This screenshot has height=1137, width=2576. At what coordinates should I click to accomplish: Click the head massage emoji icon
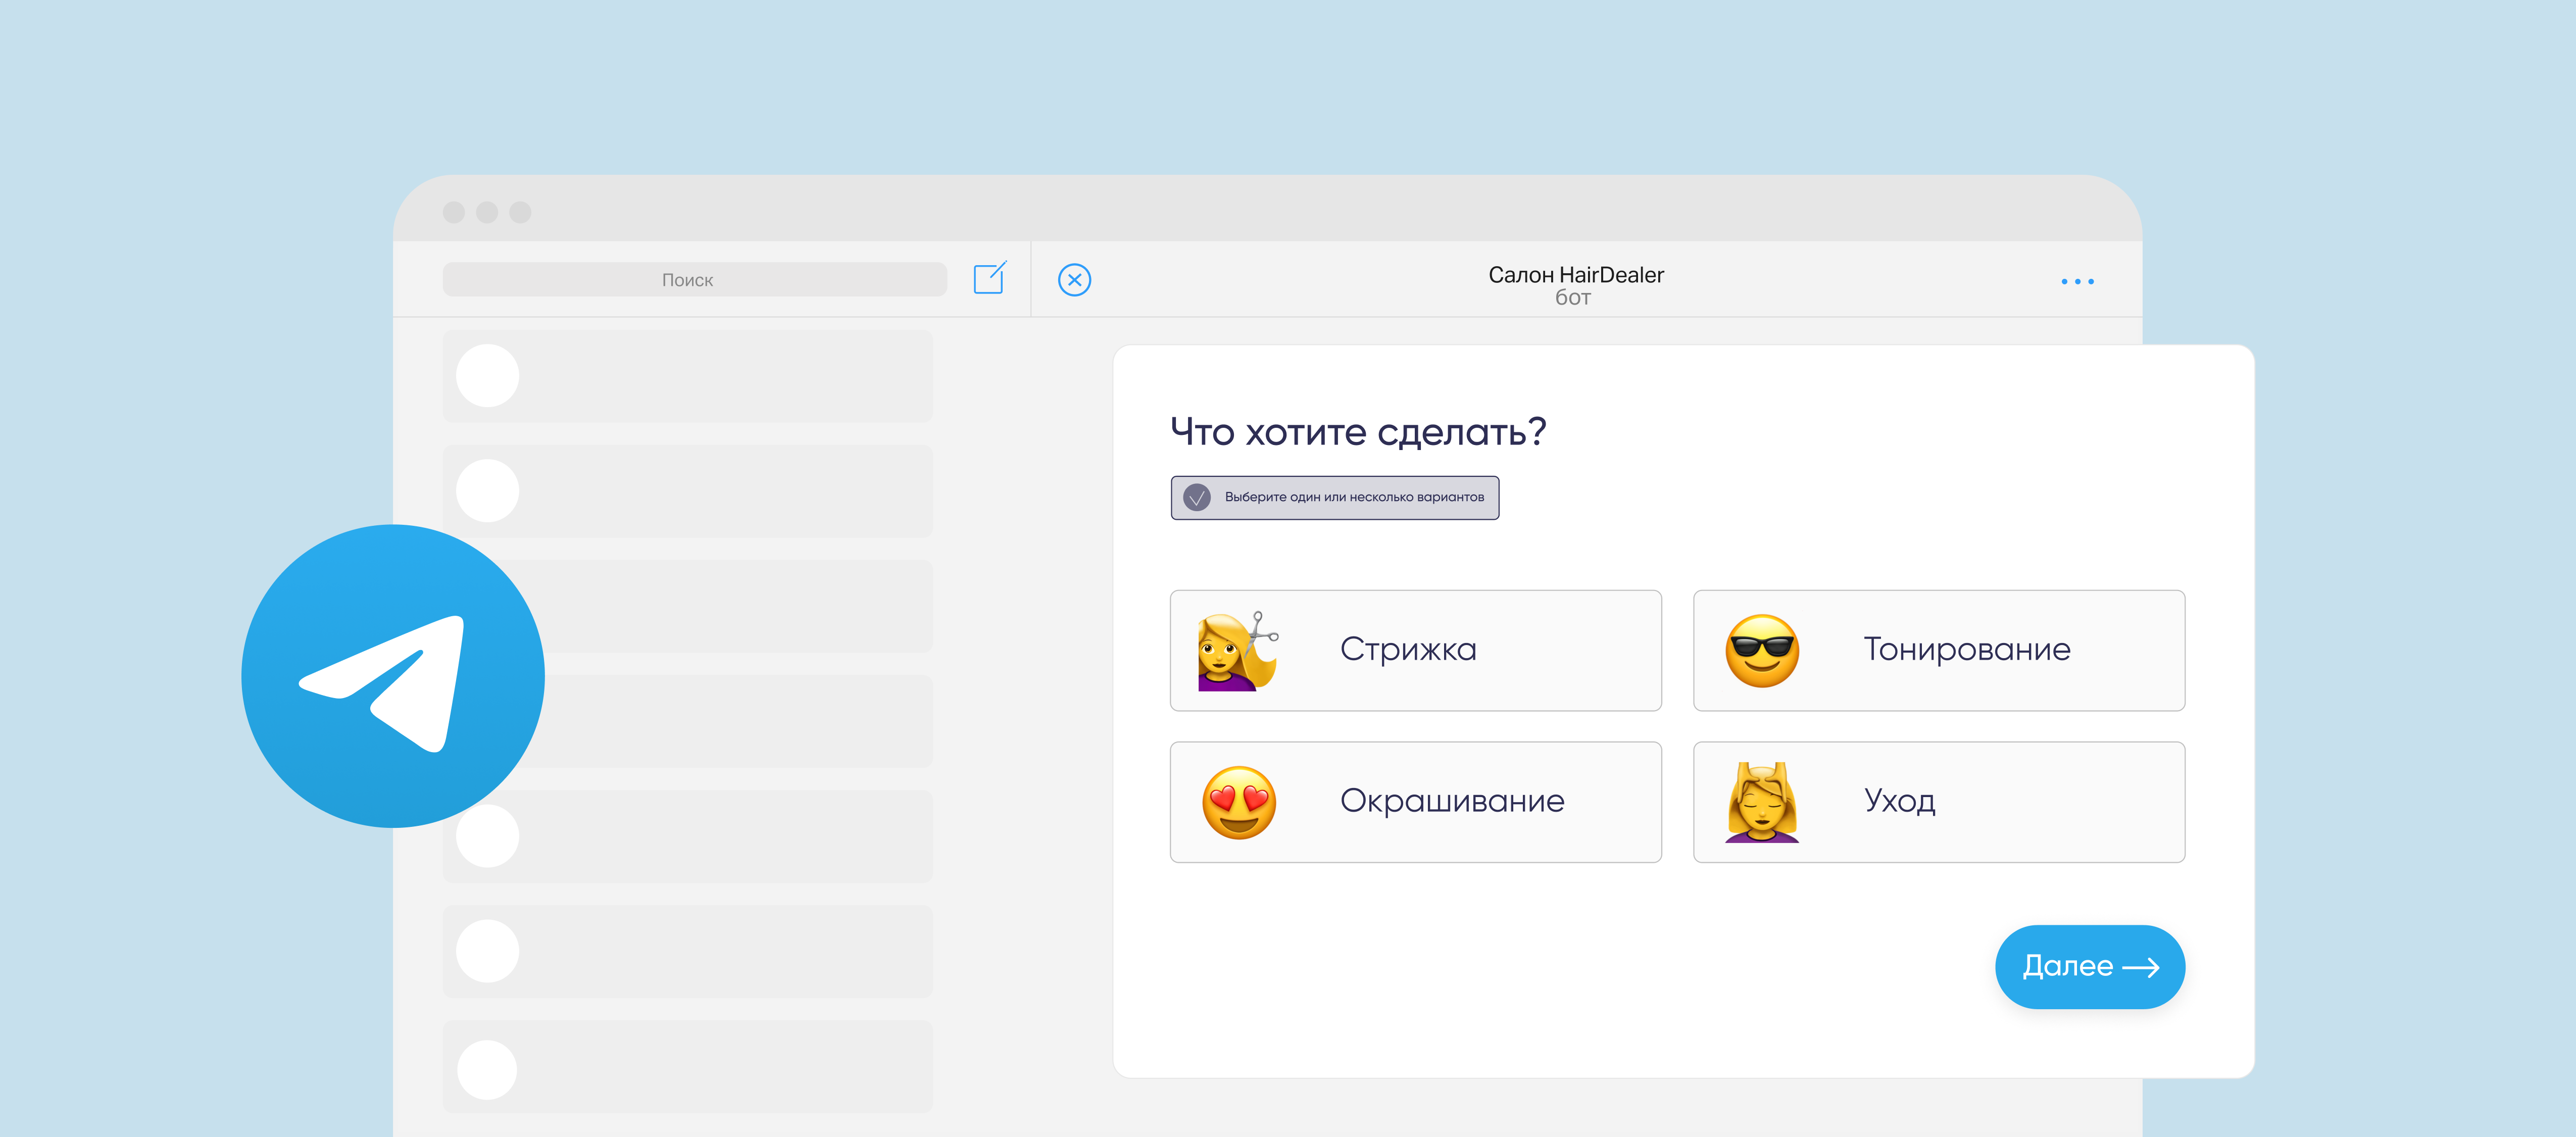click(1762, 802)
